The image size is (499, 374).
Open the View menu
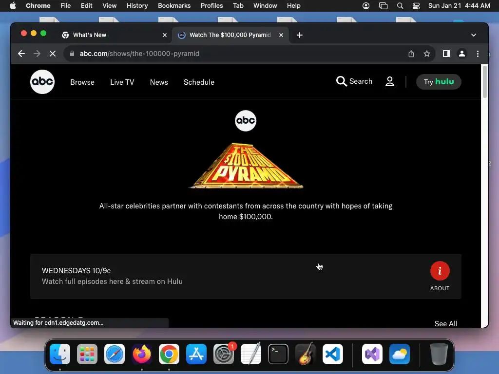tap(109, 5)
